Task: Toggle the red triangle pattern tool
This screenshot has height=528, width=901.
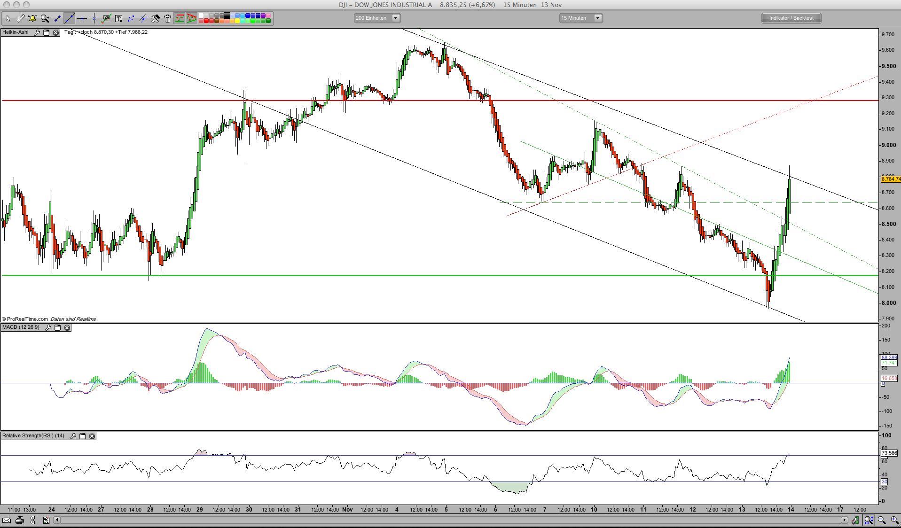Action: [x=191, y=18]
